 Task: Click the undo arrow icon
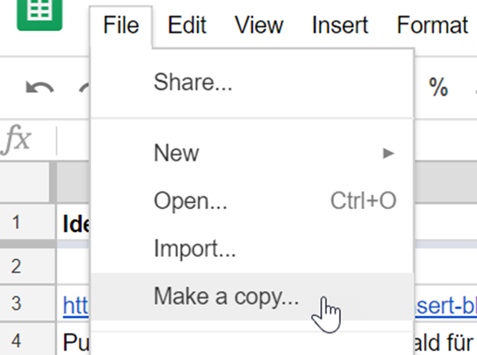tap(40, 88)
